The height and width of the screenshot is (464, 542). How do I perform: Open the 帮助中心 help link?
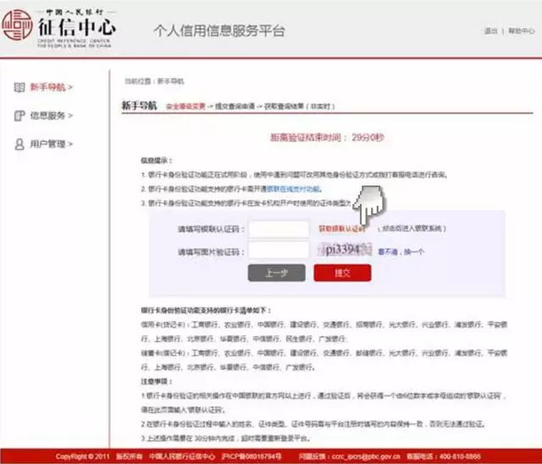click(519, 30)
